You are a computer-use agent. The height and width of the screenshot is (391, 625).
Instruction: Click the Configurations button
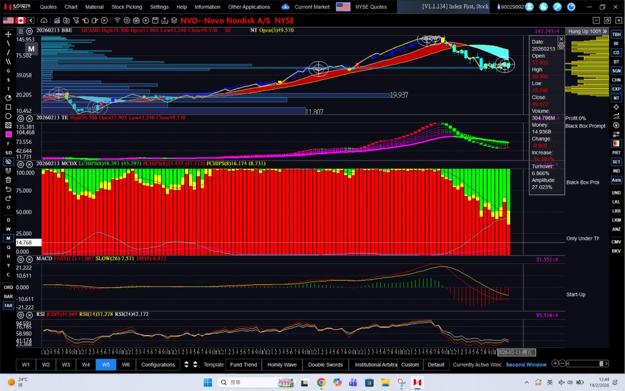(158, 364)
